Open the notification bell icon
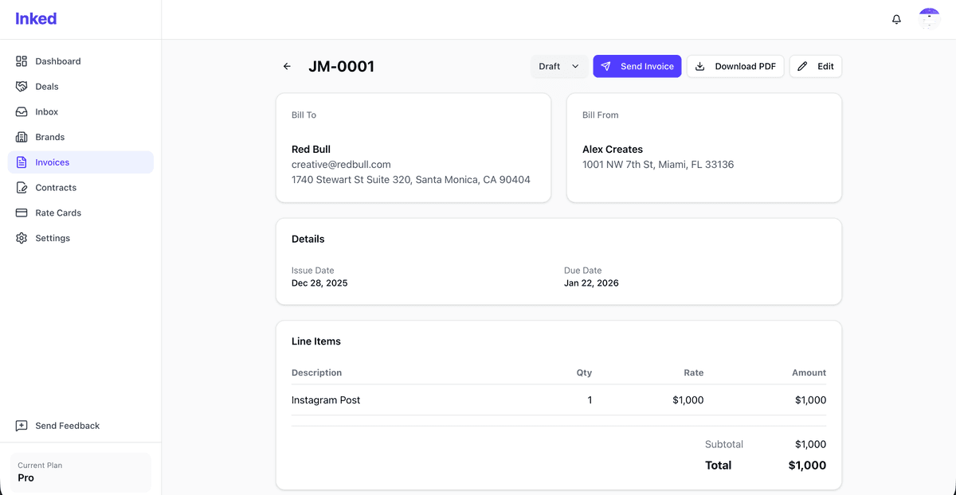This screenshot has width=956, height=495. coord(895,18)
